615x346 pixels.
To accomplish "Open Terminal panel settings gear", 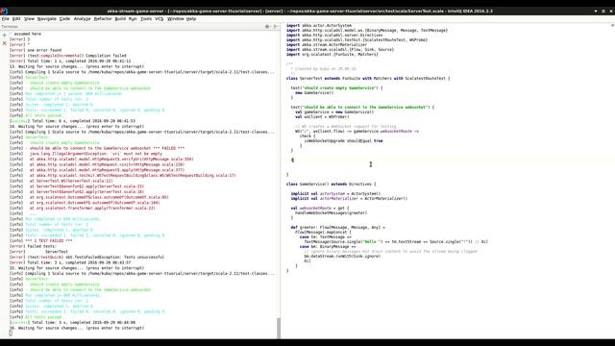I will pyautogui.click(x=267, y=26).
